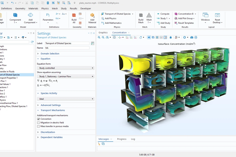Toggle the transparency button
This screenshot has height=157, width=236.
[153, 37]
